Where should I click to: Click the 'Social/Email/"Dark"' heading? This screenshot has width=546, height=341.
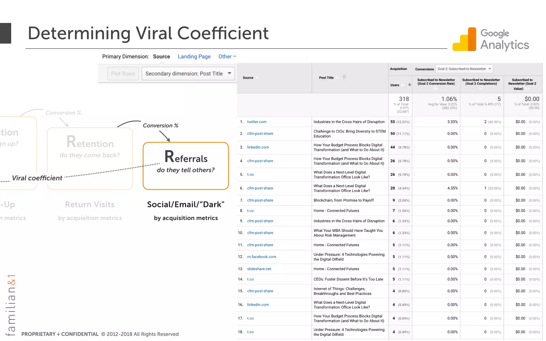(186, 204)
